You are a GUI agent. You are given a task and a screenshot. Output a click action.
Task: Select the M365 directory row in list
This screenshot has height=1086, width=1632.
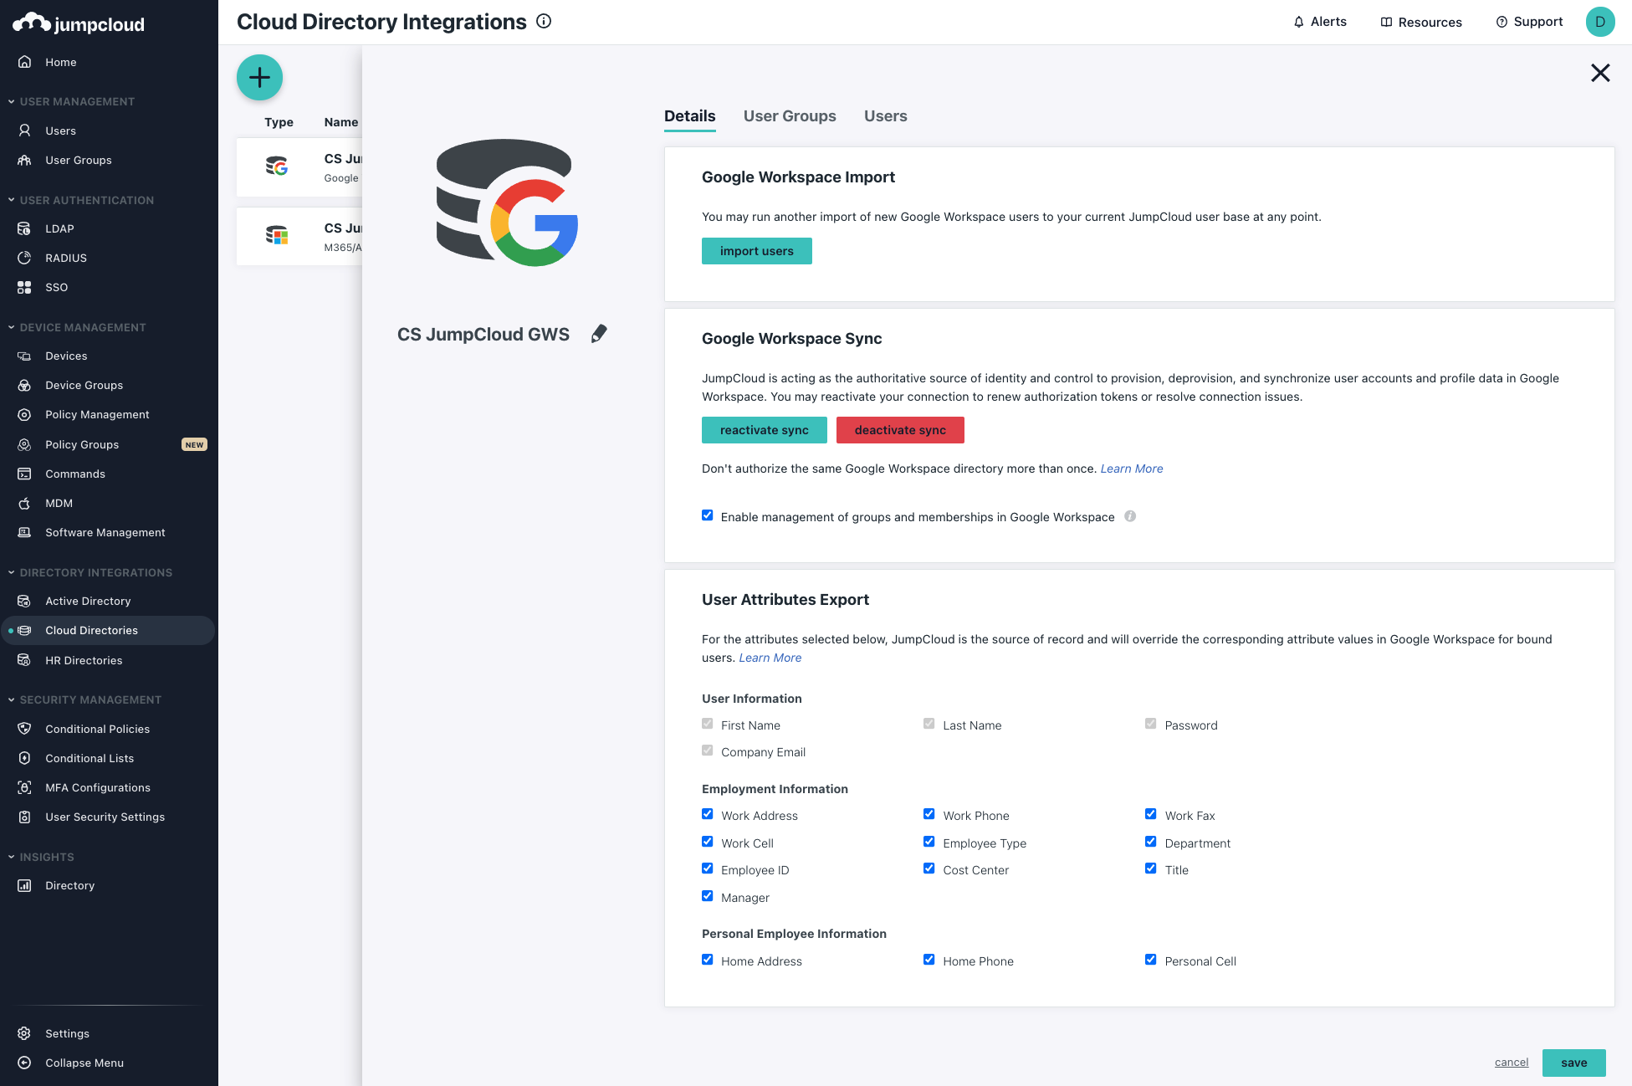pyautogui.click(x=299, y=237)
